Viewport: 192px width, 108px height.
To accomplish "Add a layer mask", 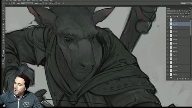I will coord(177,79).
